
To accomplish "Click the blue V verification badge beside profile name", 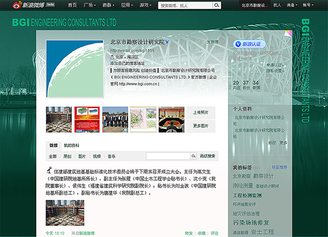I will (x=167, y=42).
